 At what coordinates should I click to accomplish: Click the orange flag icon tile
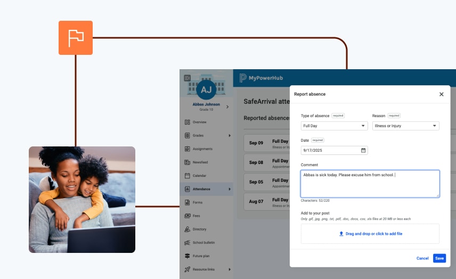76,38
